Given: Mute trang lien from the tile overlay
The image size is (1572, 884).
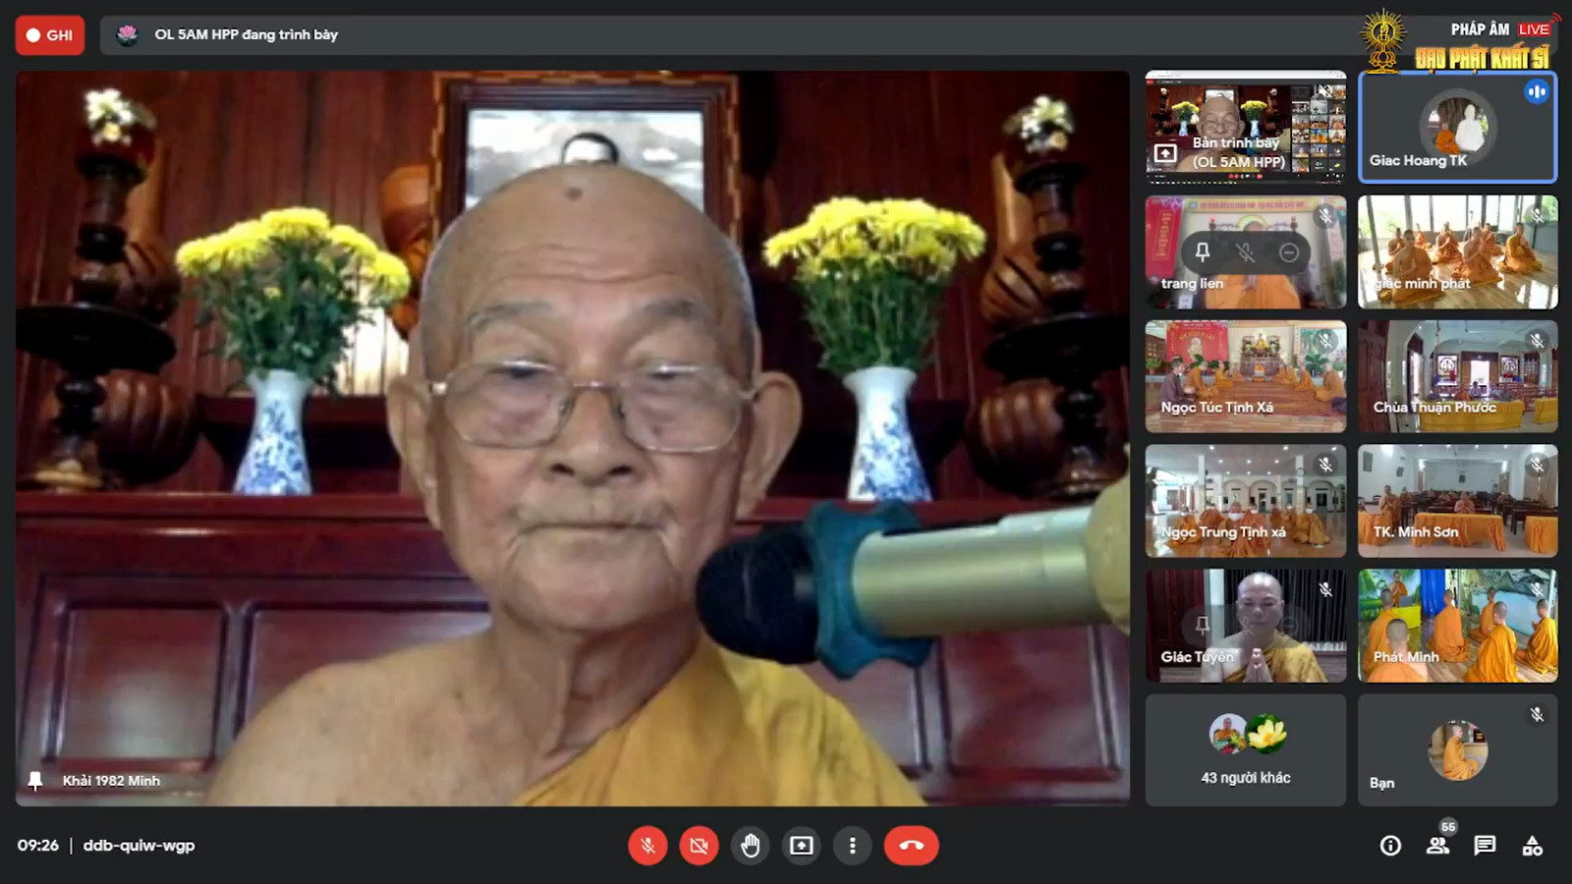Looking at the screenshot, I should click(1245, 252).
